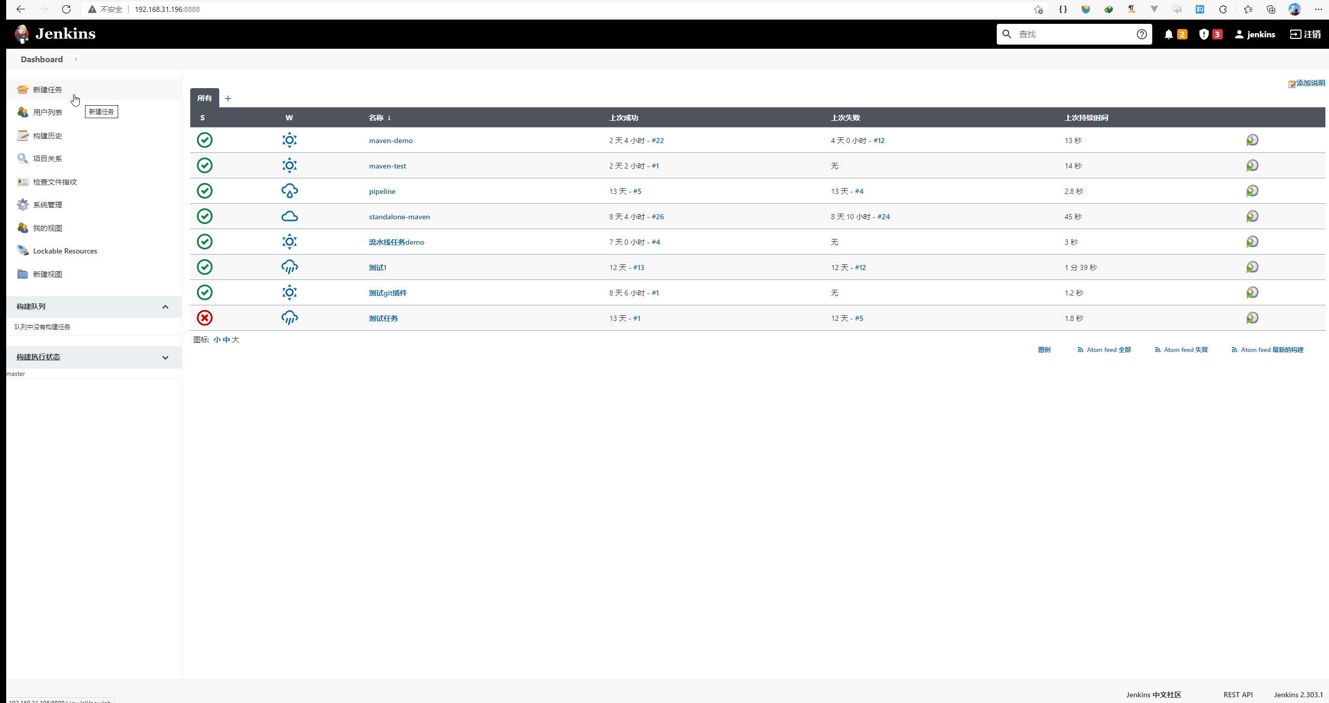The width and height of the screenshot is (1329, 703).
Task: Expand the 构建执行状态 panel
Action: coord(165,358)
